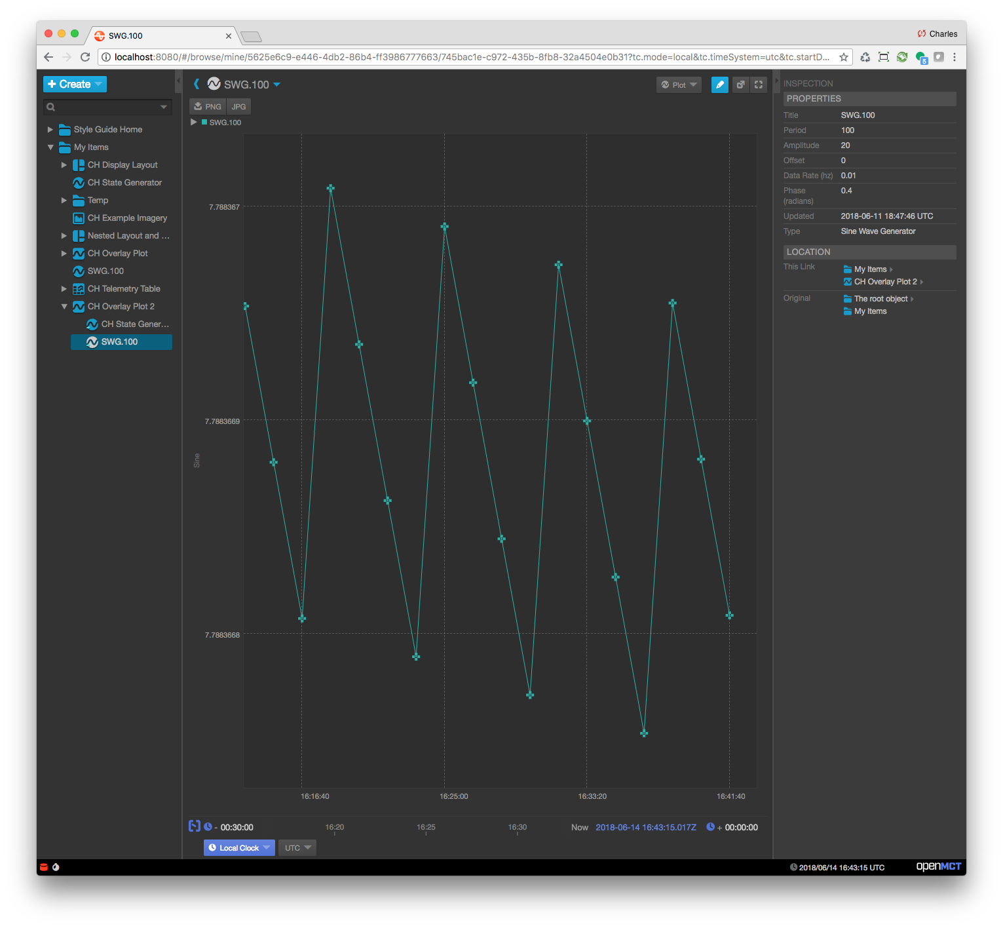The height and width of the screenshot is (928, 1003).
Task: Open the Local Clock dropdown
Action: point(238,847)
